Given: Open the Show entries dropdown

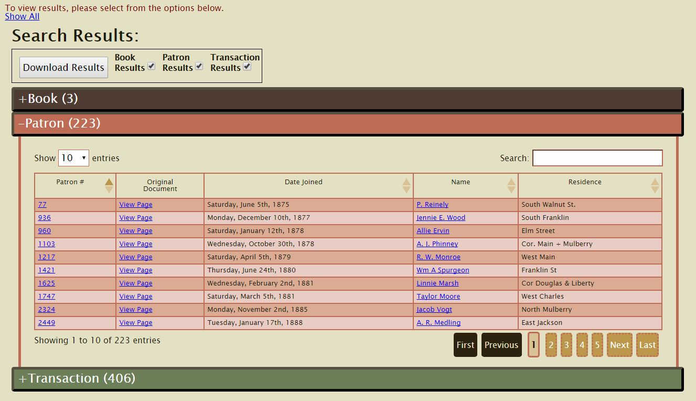Looking at the screenshot, I should [x=73, y=157].
